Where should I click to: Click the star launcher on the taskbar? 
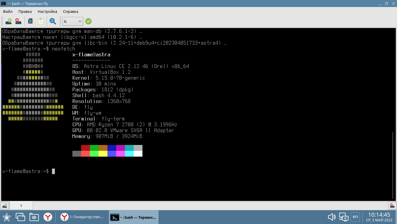6,217
